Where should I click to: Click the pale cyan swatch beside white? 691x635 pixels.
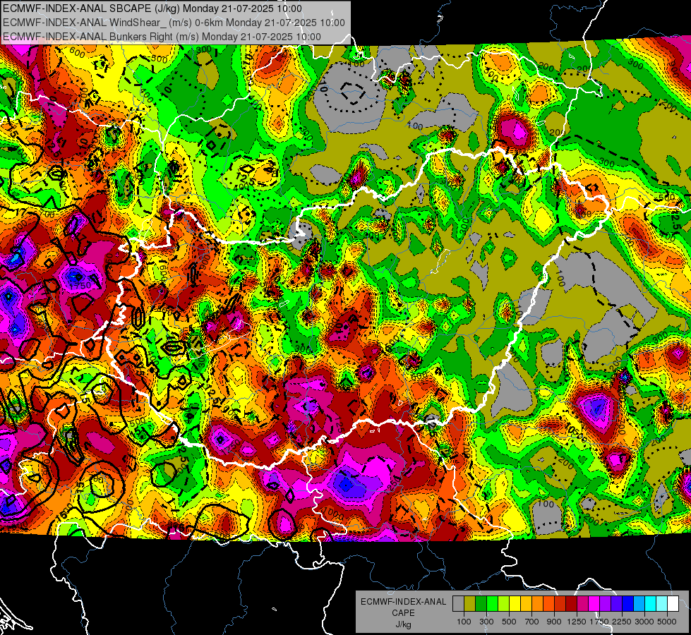[x=662, y=604]
